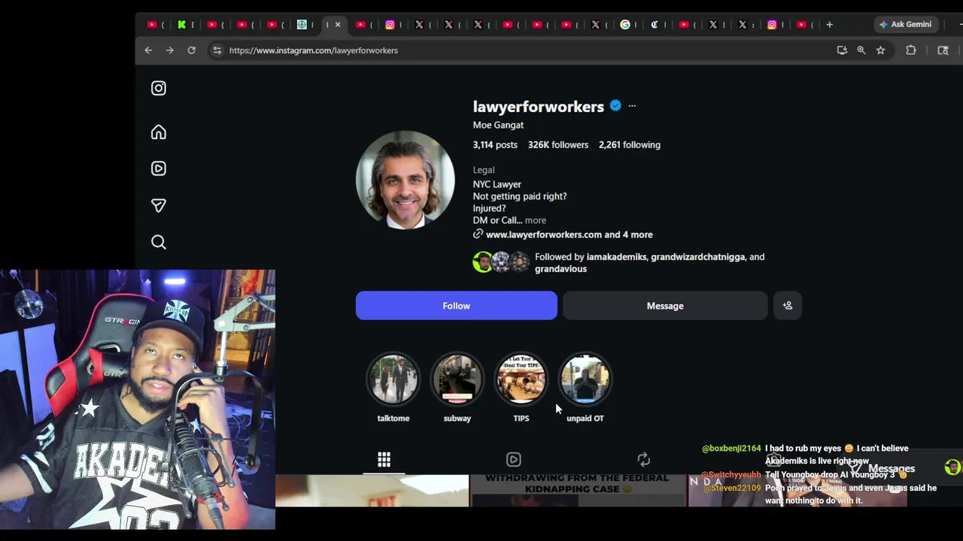Close the active Instagram tab
The image size is (963, 541).
click(338, 25)
